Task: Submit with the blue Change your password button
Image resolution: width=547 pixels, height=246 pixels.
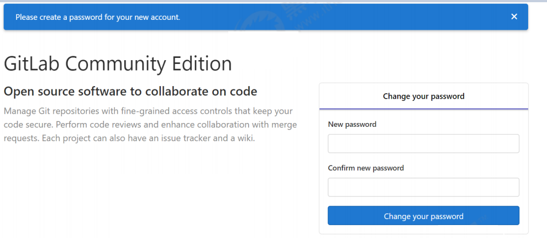Action: 423,216
